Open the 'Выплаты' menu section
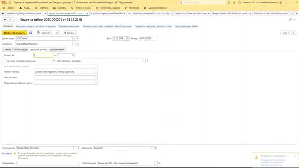The height and width of the screenshot is (168, 299). tap(59, 8)
